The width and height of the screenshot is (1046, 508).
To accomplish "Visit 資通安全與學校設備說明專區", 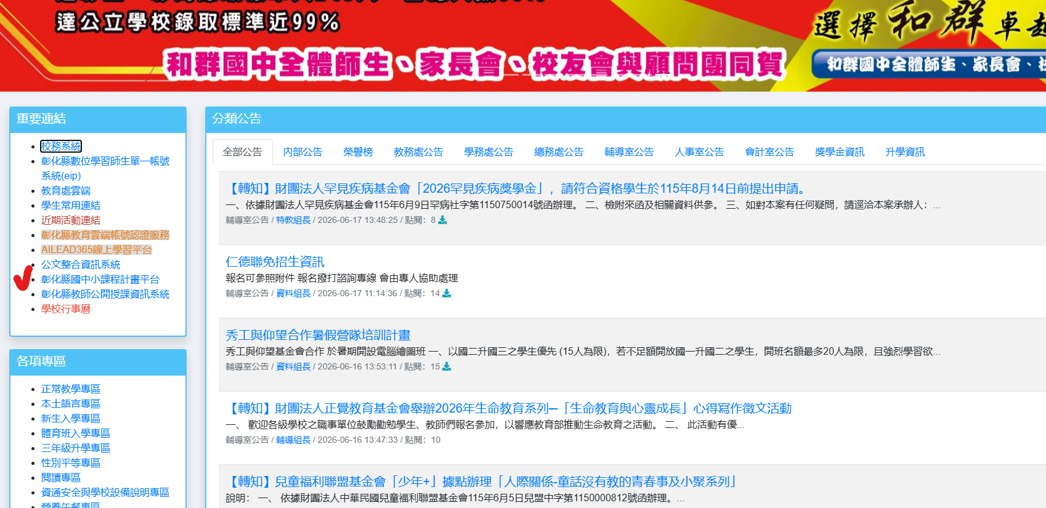I will (x=105, y=492).
